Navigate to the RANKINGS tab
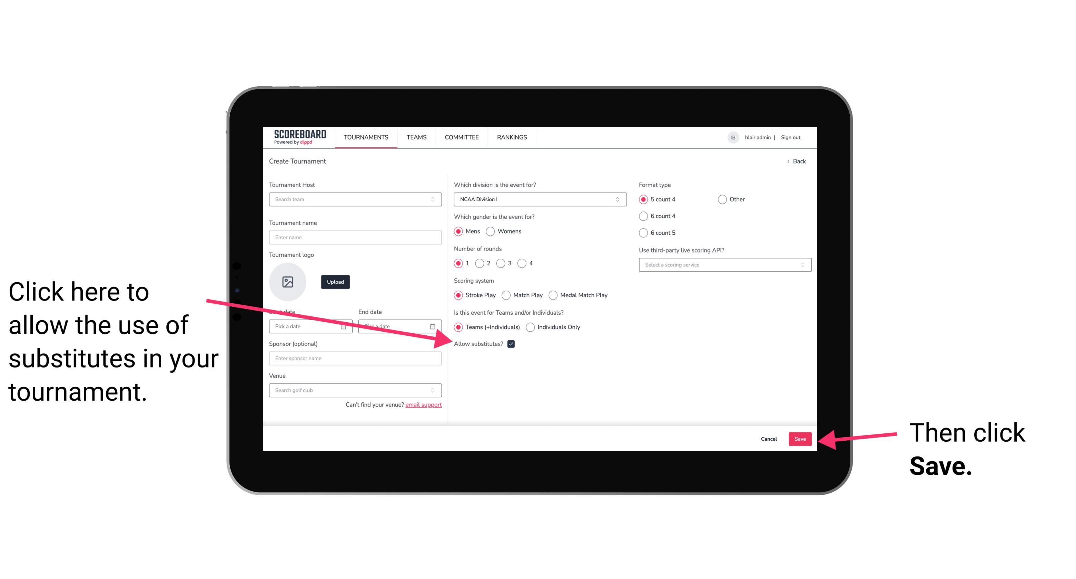This screenshot has width=1076, height=579. coord(512,137)
